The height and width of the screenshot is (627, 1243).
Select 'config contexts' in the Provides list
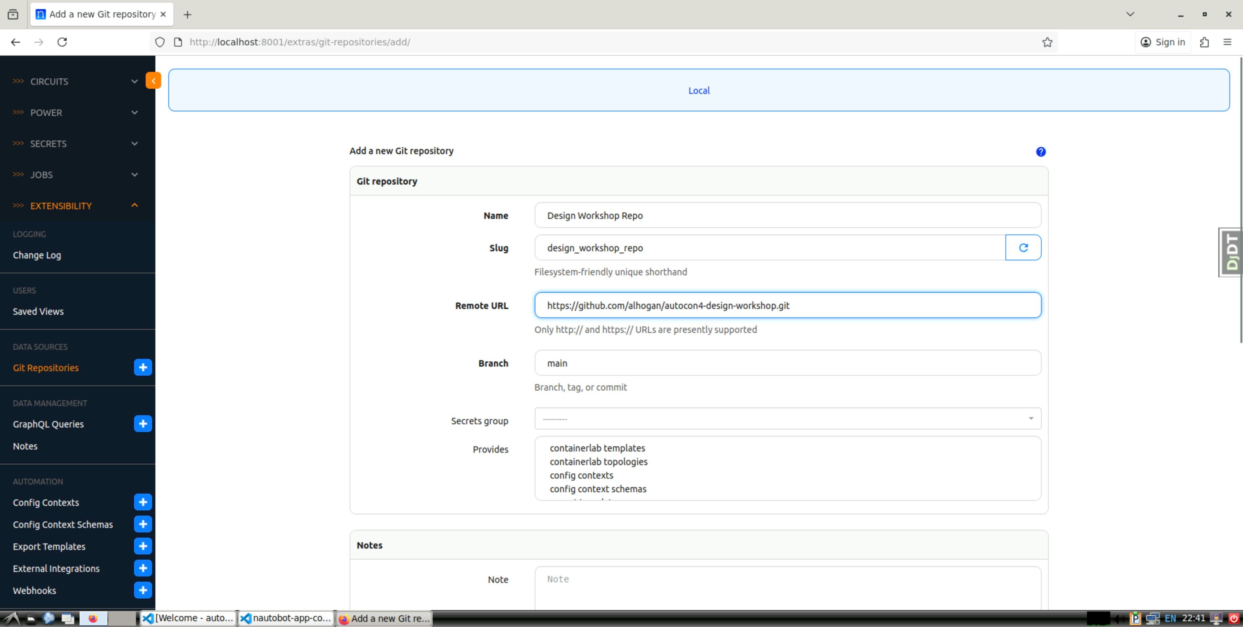click(x=581, y=475)
